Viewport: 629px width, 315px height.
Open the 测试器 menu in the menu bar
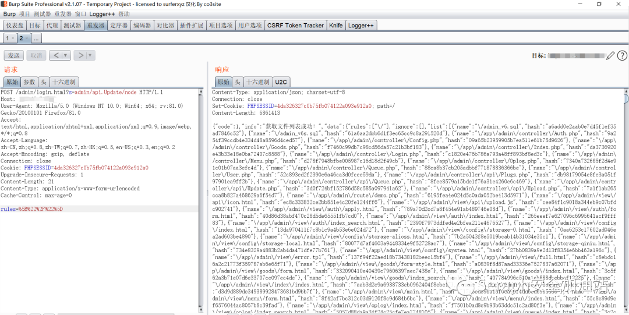click(x=42, y=14)
